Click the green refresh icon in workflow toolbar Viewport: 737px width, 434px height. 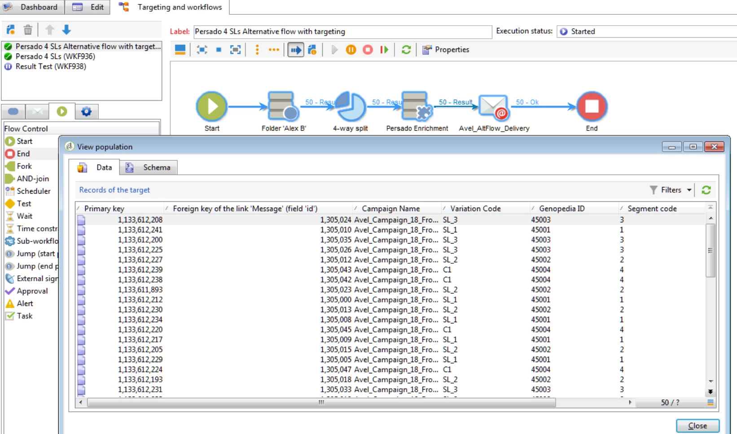click(x=406, y=50)
